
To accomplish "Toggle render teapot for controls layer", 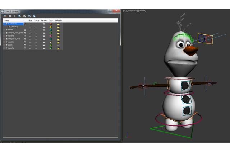I will click(44, 36).
